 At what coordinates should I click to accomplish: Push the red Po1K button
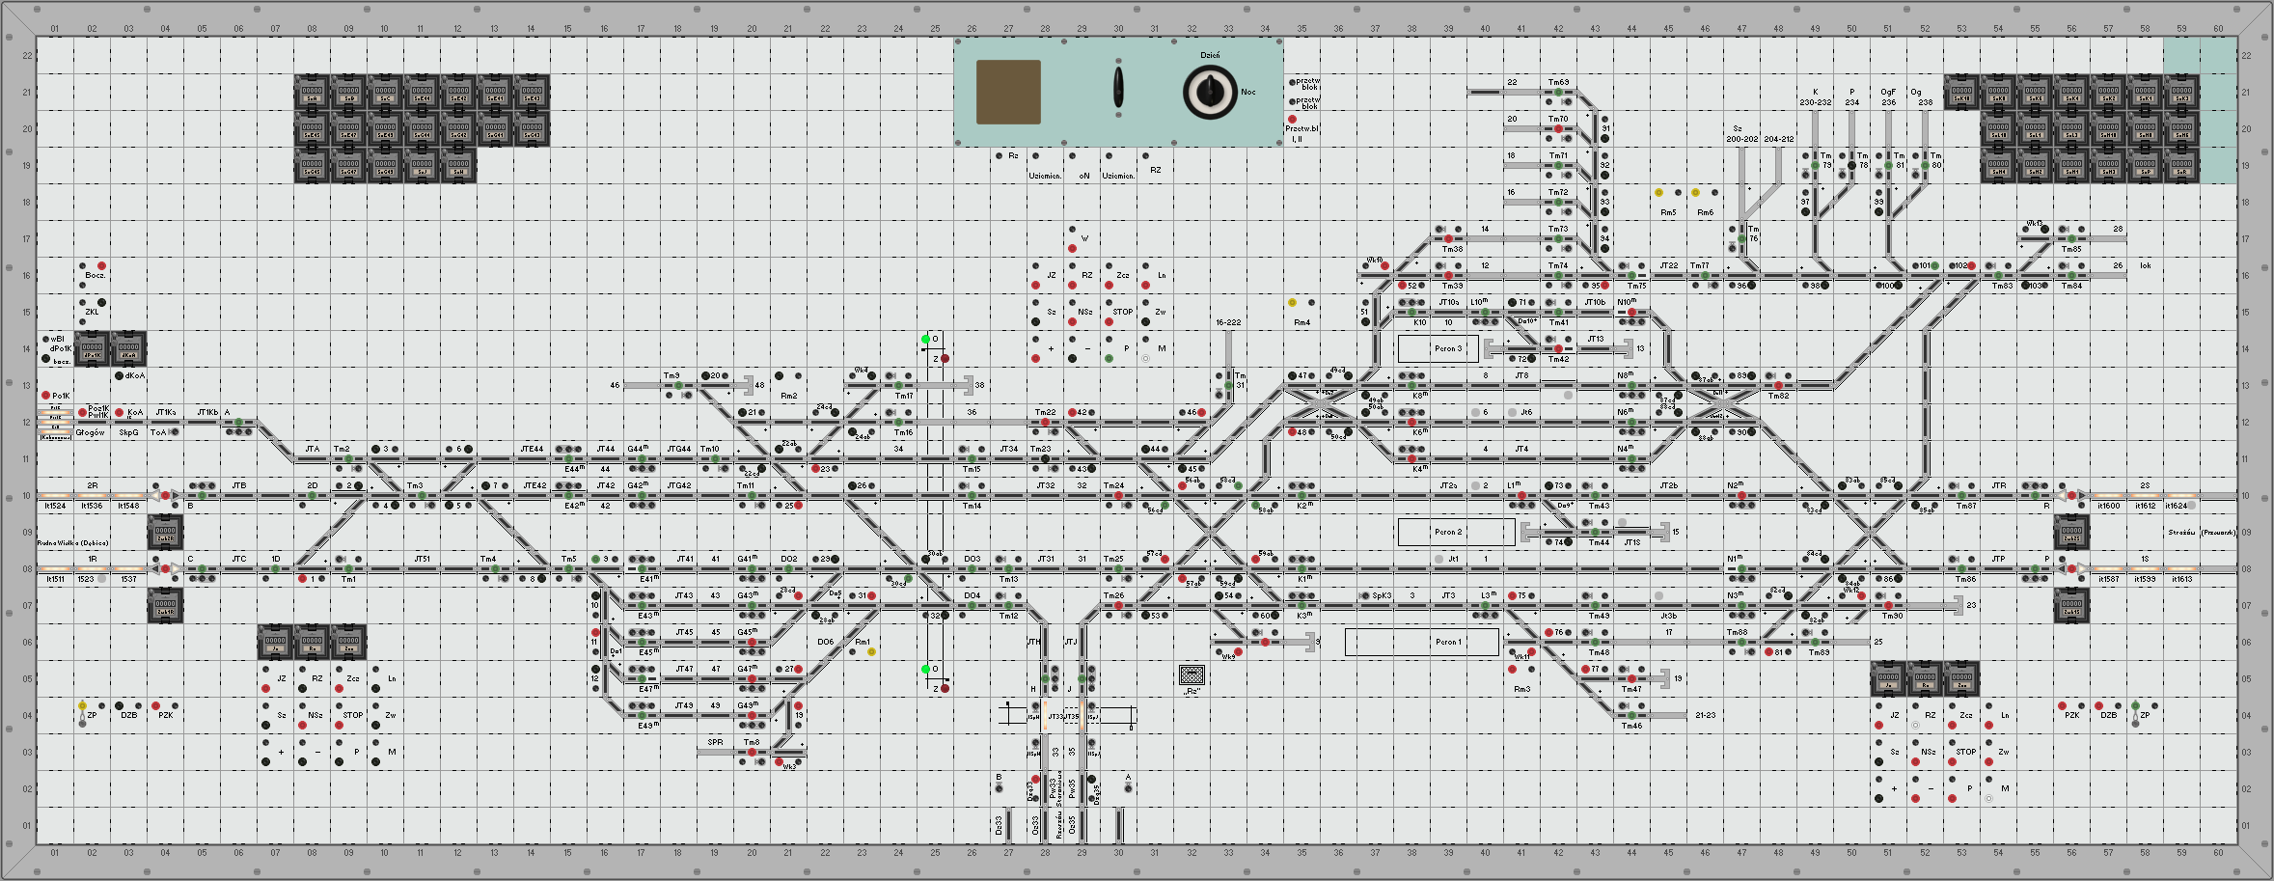(45, 395)
